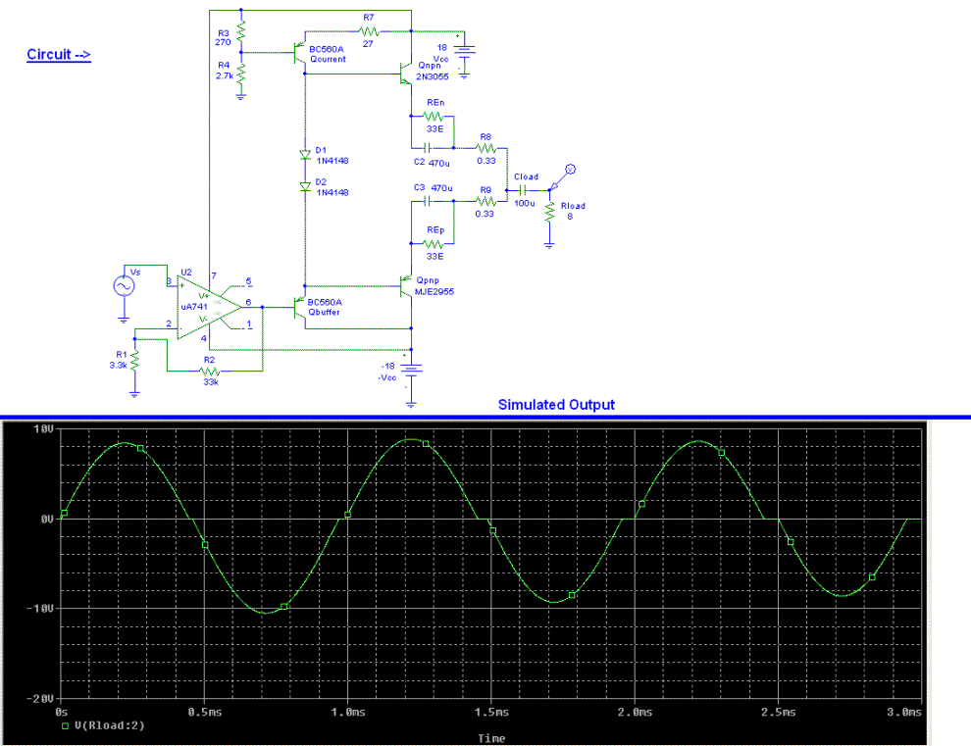The image size is (971, 746).
Task: Select the Rload 8 ohm resistor
Action: (549, 212)
